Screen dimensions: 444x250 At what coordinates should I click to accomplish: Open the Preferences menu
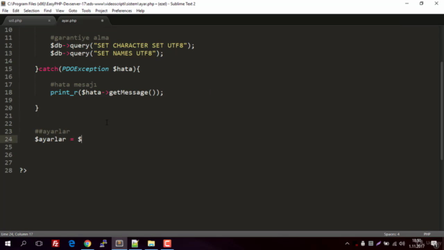[122, 11]
